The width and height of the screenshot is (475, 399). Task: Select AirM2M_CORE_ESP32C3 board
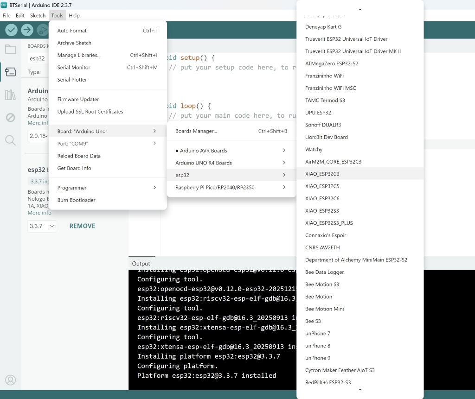(360, 162)
